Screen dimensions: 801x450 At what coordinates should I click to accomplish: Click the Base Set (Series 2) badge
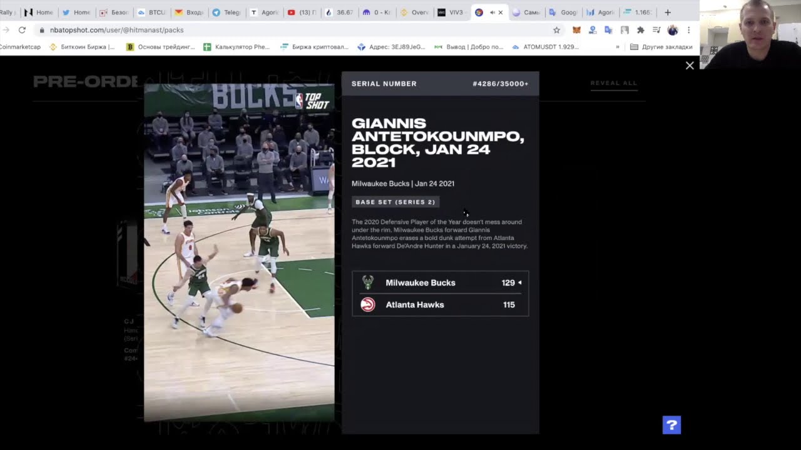pyautogui.click(x=395, y=202)
